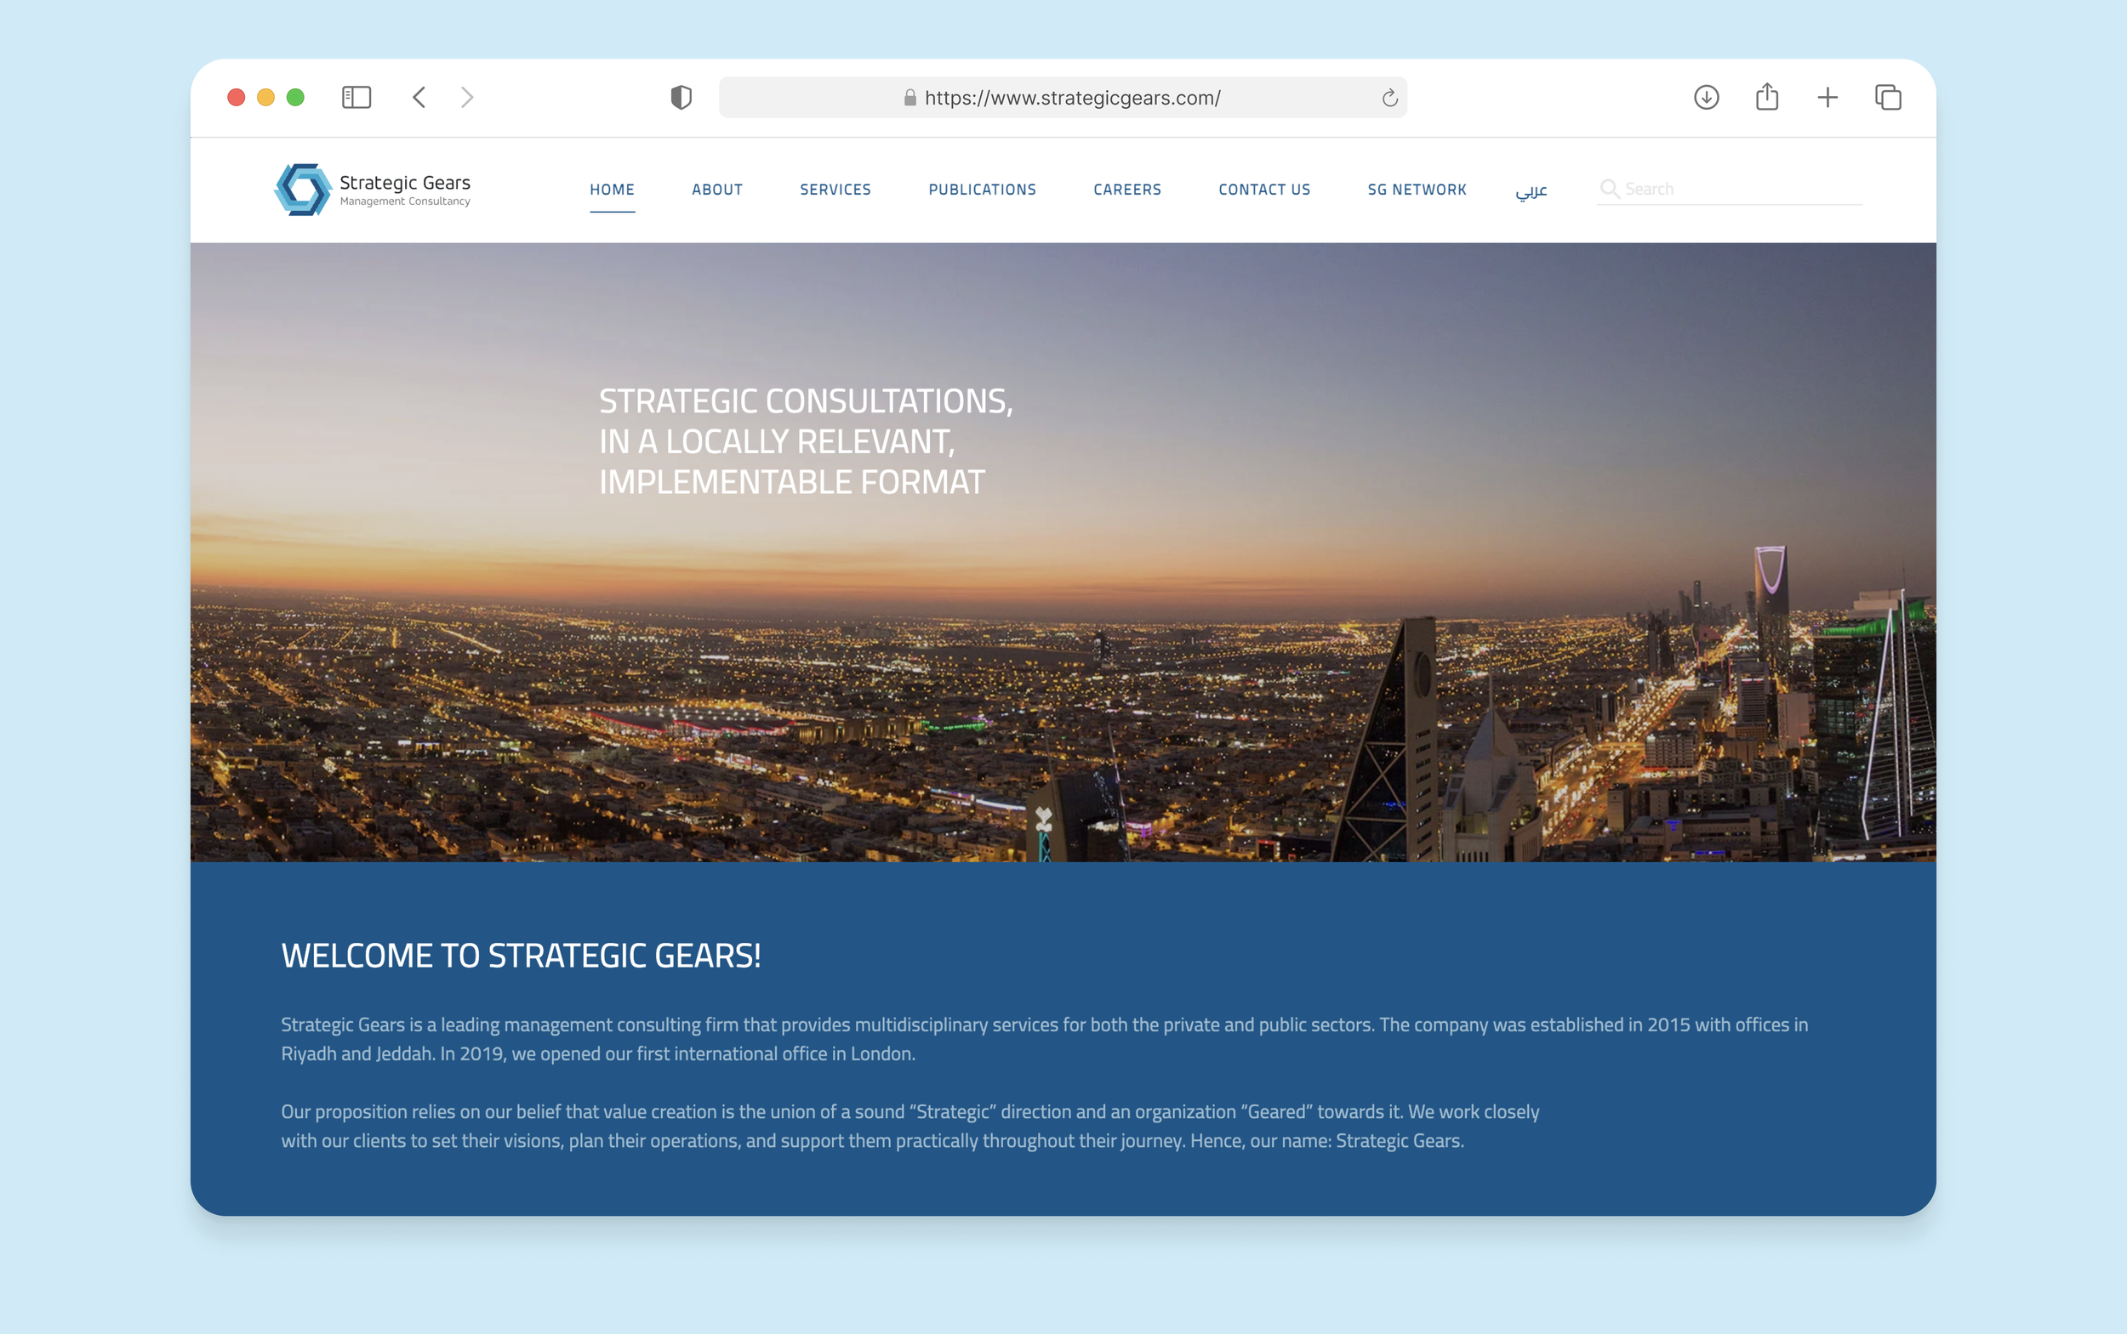
Task: Open a new tab with the plus icon
Action: 1828,97
